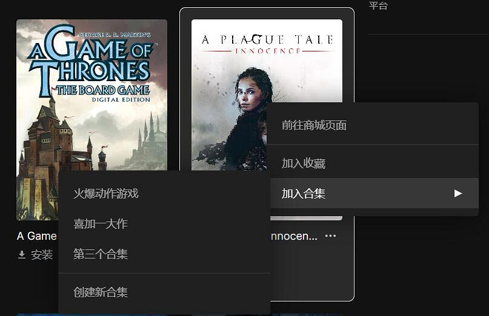This screenshot has width=489, height=316.
Task: Add game to 第三个合集 collection
Action: 164,254
